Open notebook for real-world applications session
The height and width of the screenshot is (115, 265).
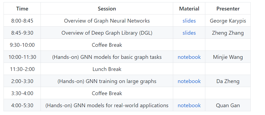click(x=189, y=105)
